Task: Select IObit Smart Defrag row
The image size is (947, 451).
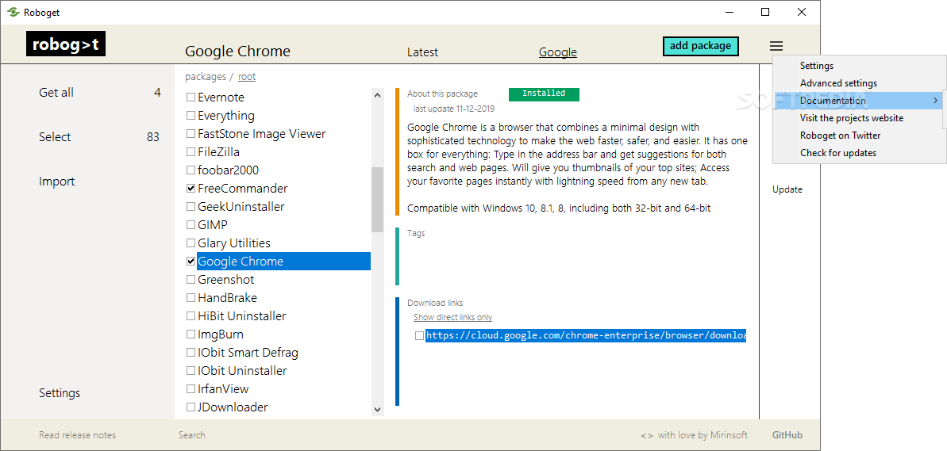Action: click(x=248, y=353)
